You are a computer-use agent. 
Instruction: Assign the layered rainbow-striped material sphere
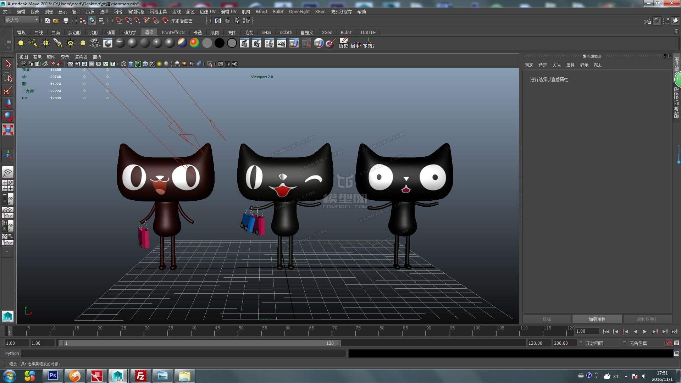point(182,43)
